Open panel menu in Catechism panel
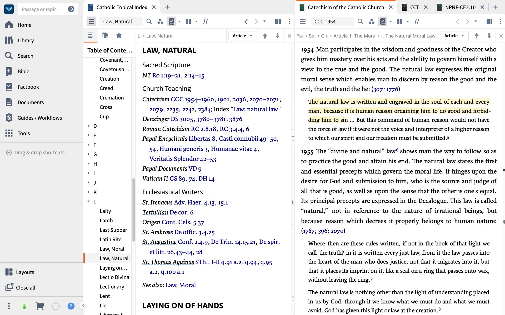Screen dimensions: 505x315 point(303,22)
